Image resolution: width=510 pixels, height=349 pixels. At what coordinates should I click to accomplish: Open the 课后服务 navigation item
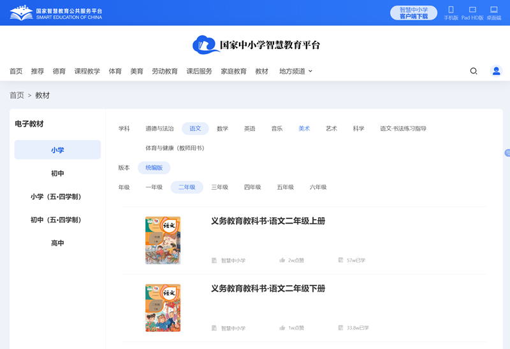click(x=199, y=71)
